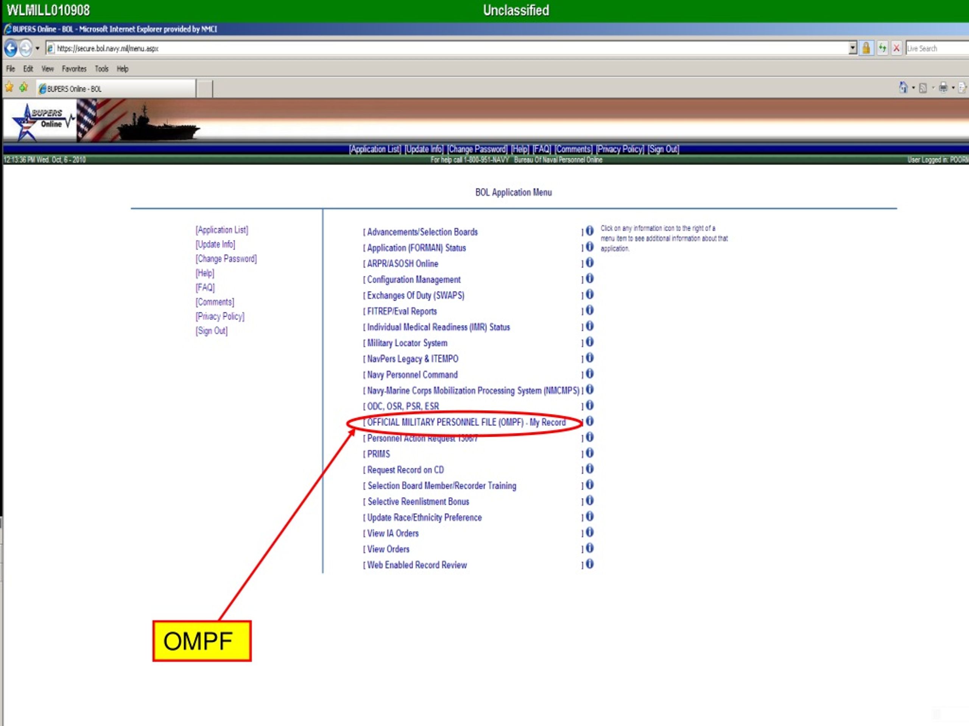Expand the address bar history dropdown
Viewport: 969px width, 726px height.
852,48
